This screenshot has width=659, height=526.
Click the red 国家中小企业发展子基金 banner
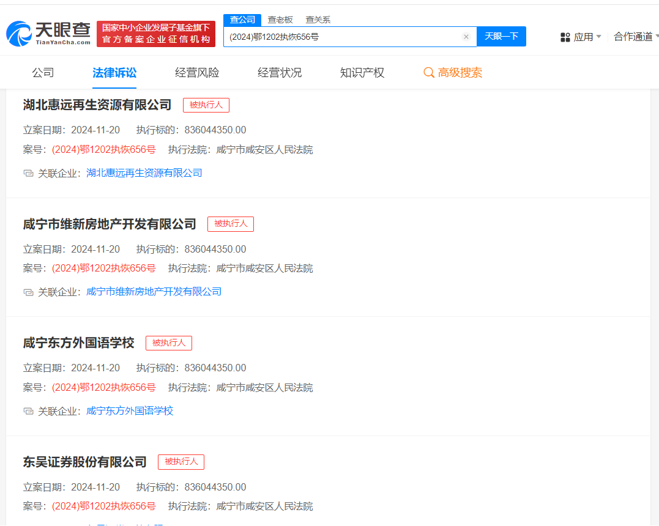[156, 34]
